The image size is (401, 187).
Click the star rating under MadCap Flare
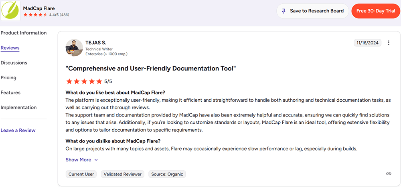pos(35,15)
